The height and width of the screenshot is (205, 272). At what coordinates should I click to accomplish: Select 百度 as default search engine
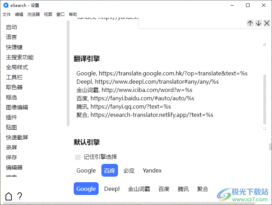point(110,170)
